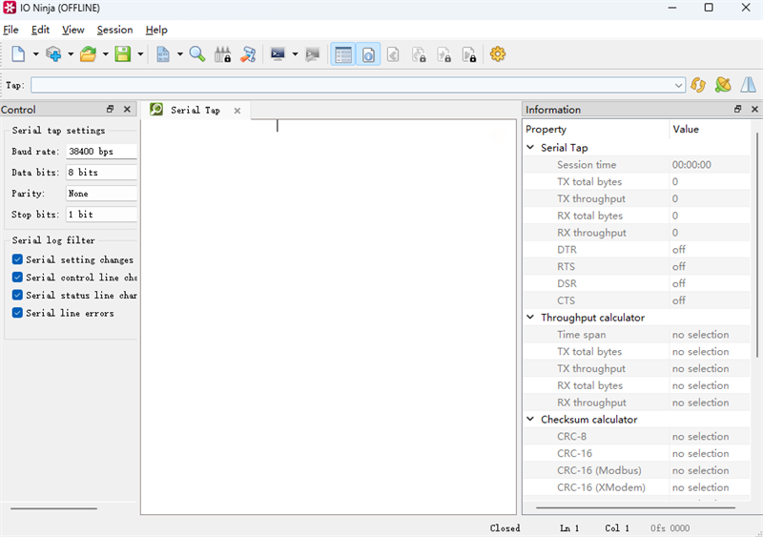
Task: Select the Session time row
Action: click(636, 165)
